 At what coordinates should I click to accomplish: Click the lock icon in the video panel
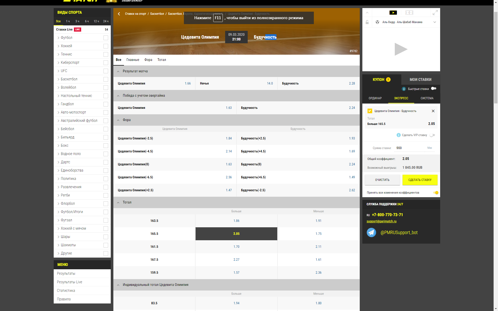coord(367,22)
